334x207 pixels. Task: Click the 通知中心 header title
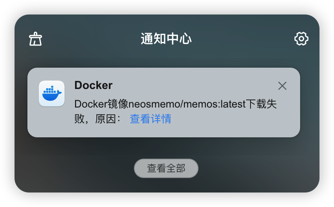166,39
